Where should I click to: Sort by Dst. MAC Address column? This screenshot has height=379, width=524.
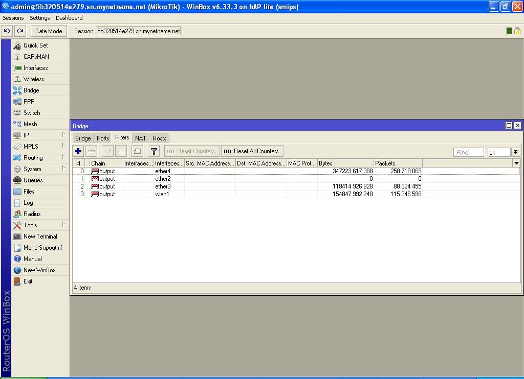coord(261,163)
